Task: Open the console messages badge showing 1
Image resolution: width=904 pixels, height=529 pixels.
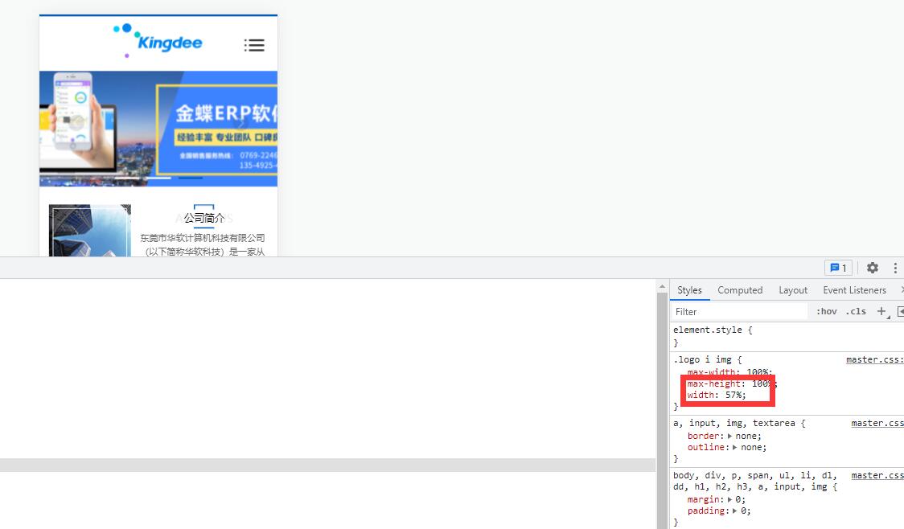Action: [x=838, y=268]
